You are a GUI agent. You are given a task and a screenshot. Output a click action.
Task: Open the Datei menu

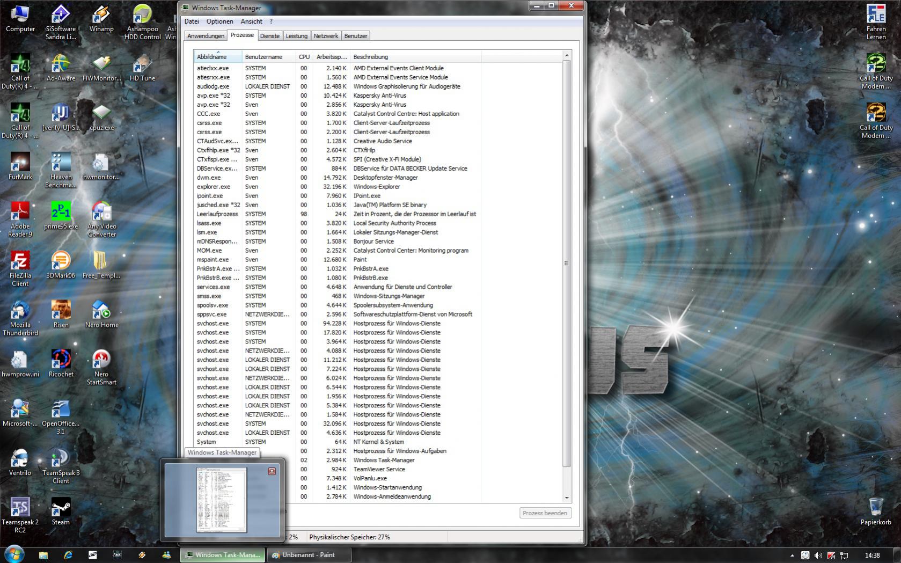192,21
